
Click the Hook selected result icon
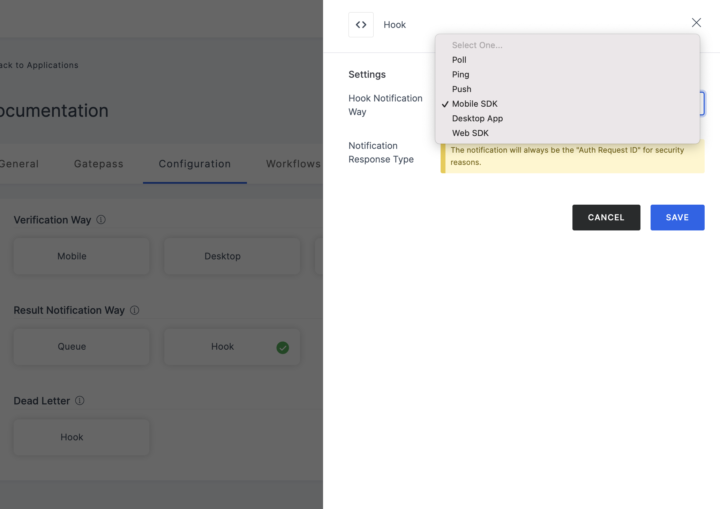(282, 348)
